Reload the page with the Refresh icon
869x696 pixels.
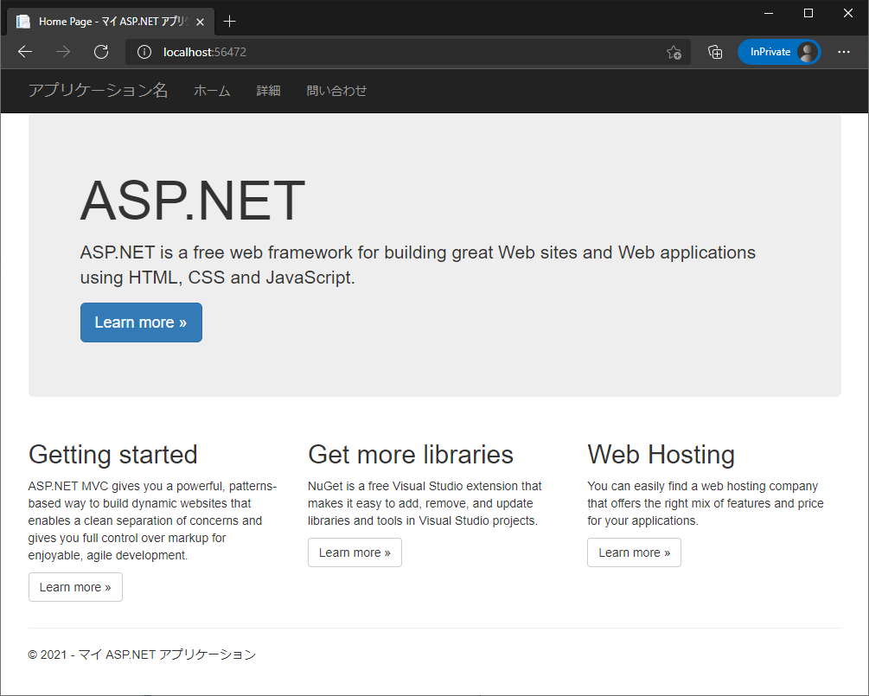pyautogui.click(x=101, y=52)
